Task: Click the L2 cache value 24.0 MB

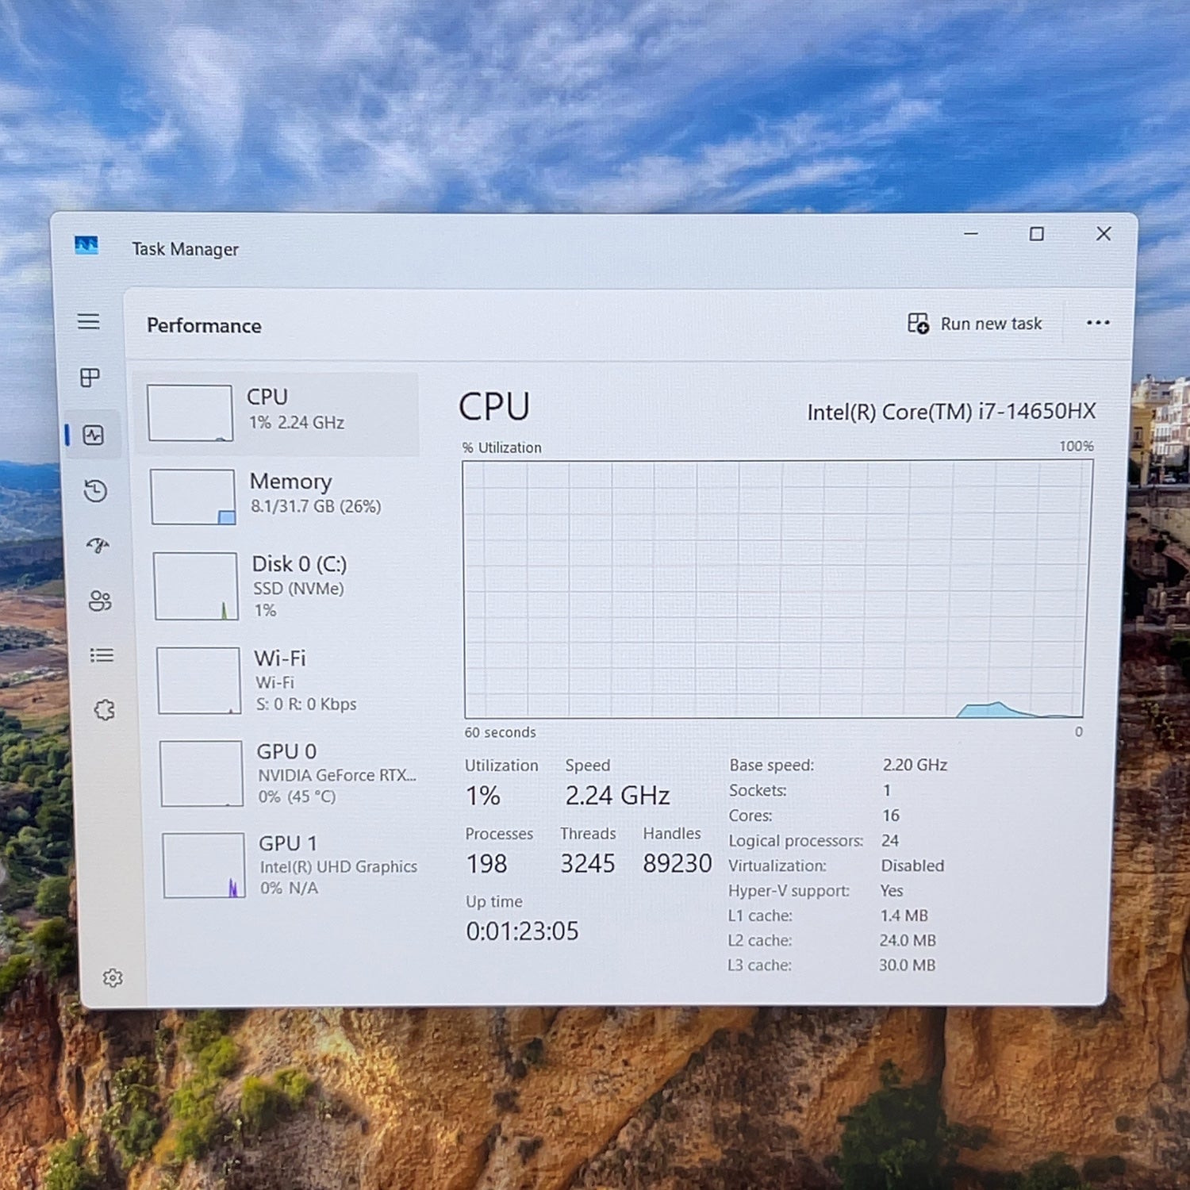Action: point(908,940)
